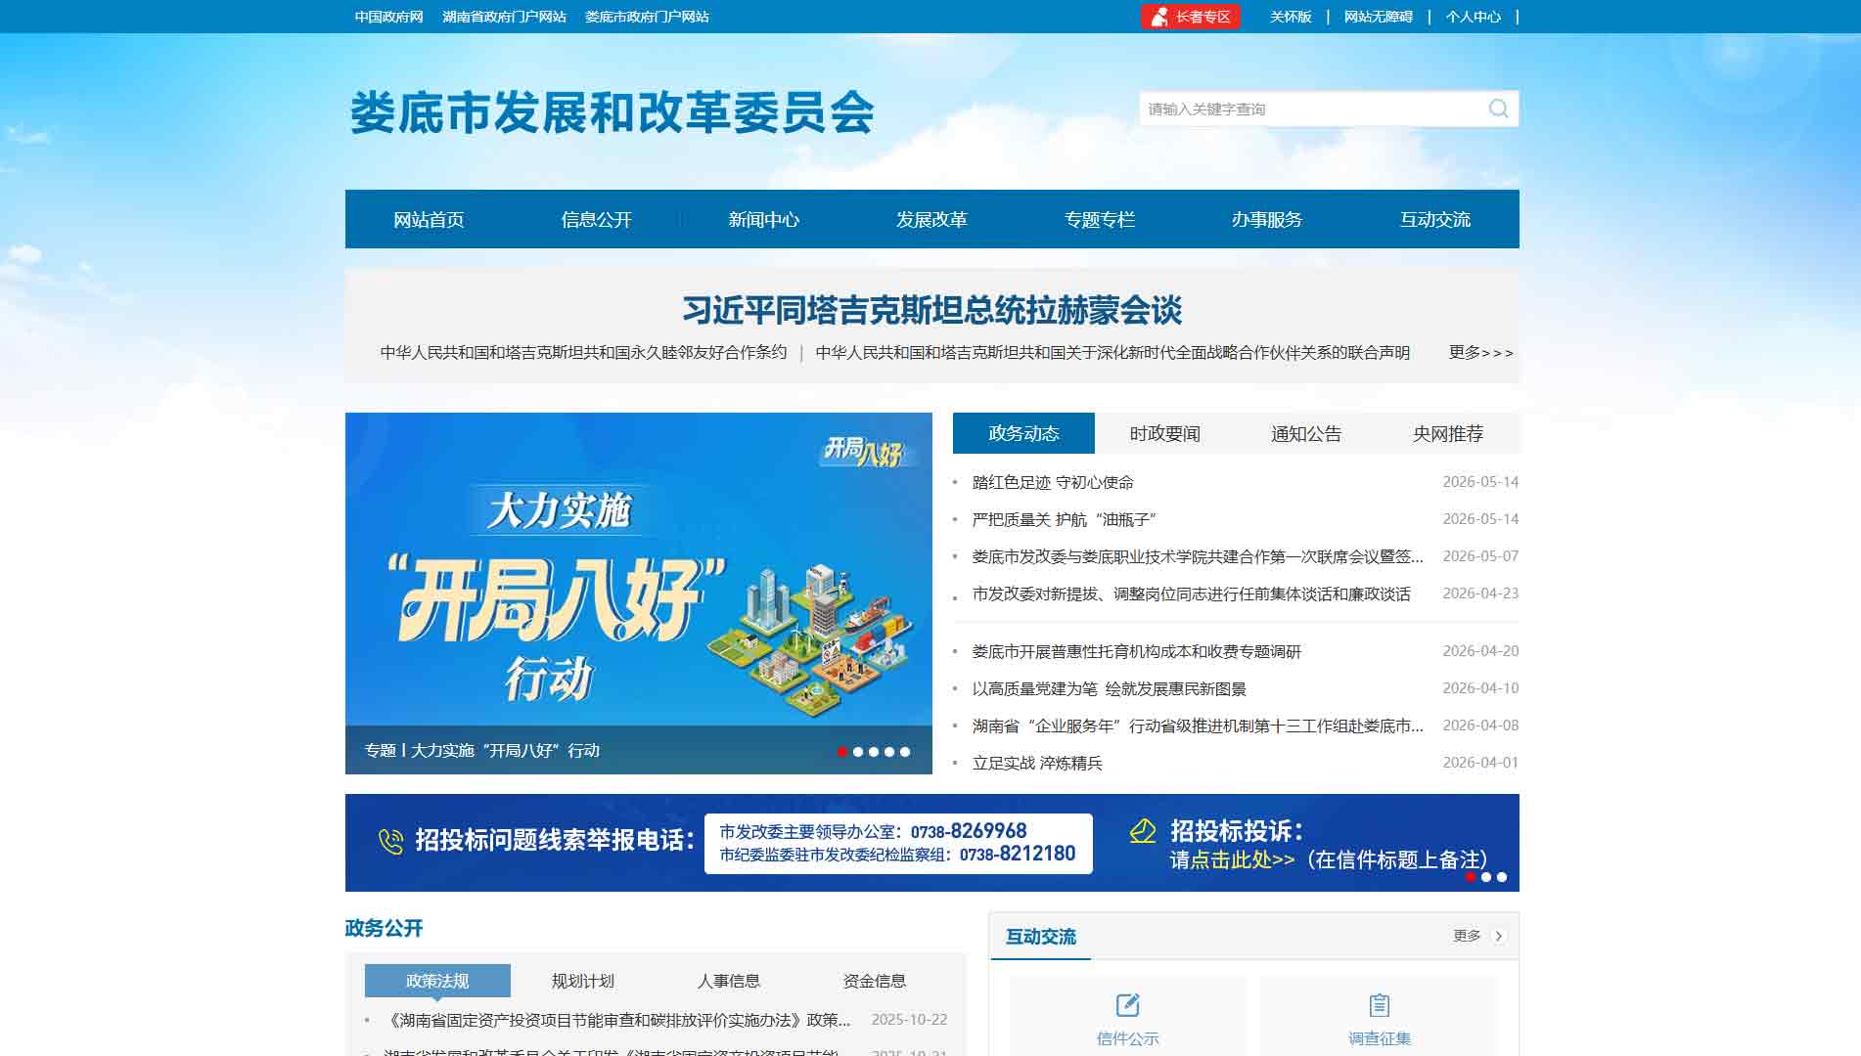Open policy 《湖南省固定资产投资项目节能审查和碳排放评价实施办法》

coord(617,1020)
